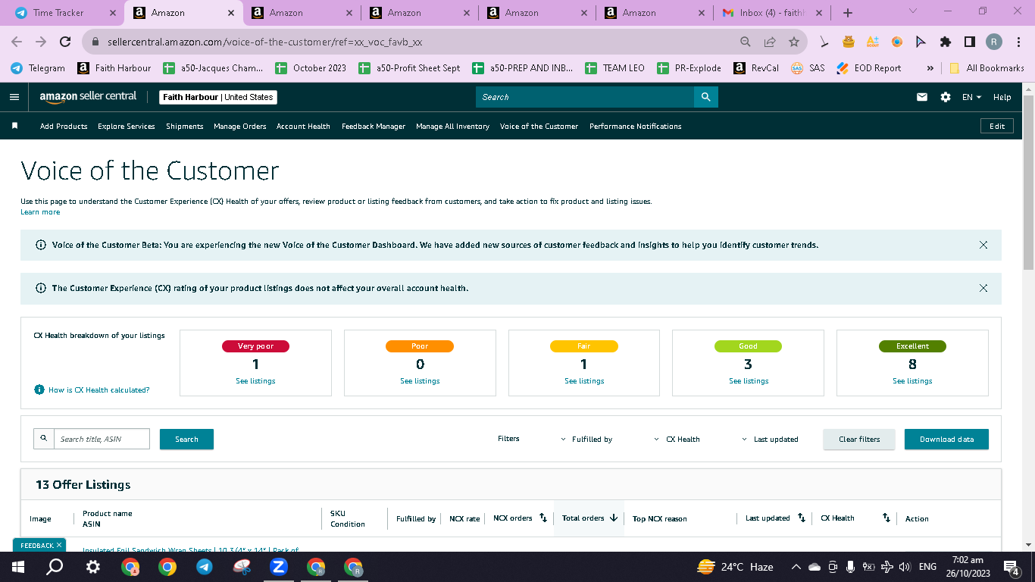1035x582 pixels.
Task: Open the RevCal bookmark
Action: tap(756, 68)
